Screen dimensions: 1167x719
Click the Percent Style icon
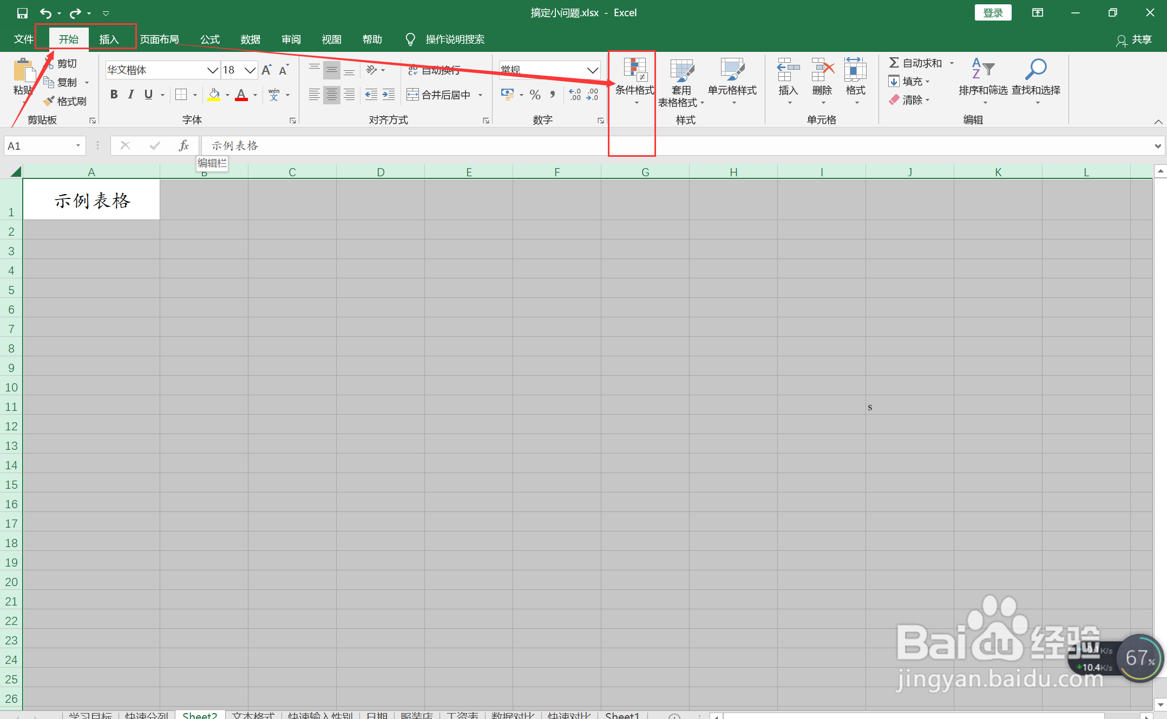pos(535,95)
